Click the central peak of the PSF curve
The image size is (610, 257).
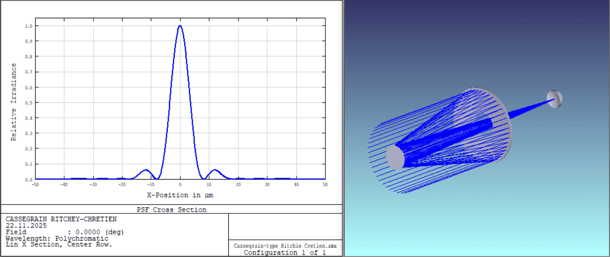180,26
